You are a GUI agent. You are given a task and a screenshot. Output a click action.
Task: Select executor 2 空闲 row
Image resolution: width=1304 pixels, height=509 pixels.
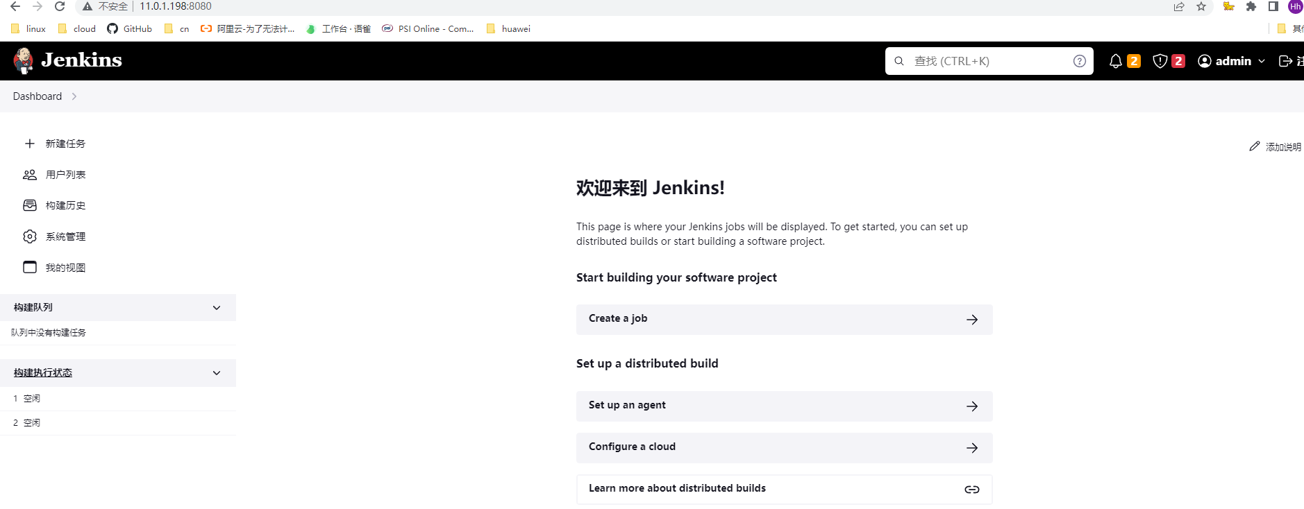[x=118, y=423]
